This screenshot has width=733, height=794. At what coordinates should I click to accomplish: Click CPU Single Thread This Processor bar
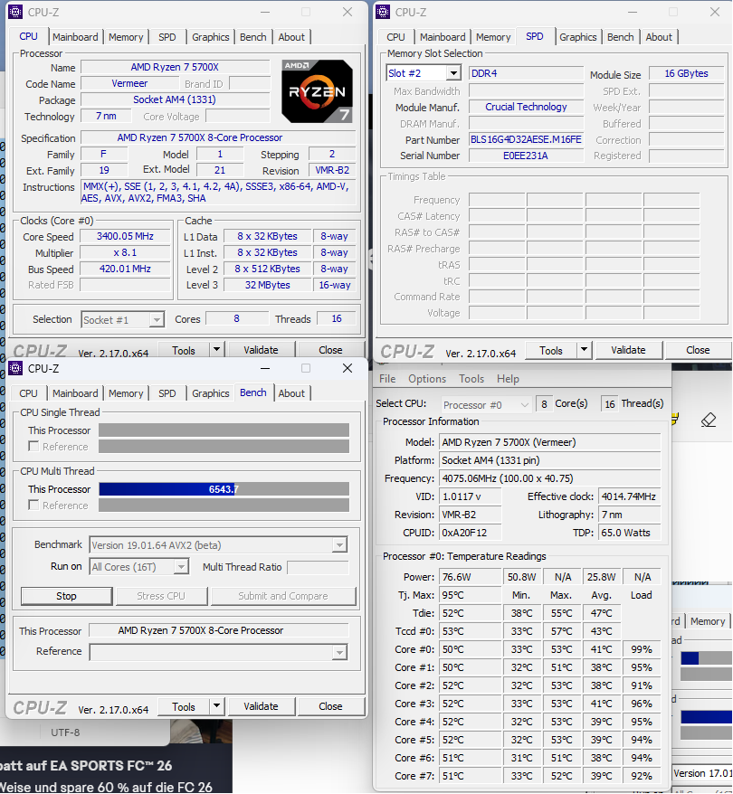coord(224,430)
